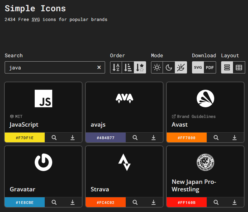The width and height of the screenshot is (248, 212).
Task: Choose the compact grid layout
Action: pos(239,68)
